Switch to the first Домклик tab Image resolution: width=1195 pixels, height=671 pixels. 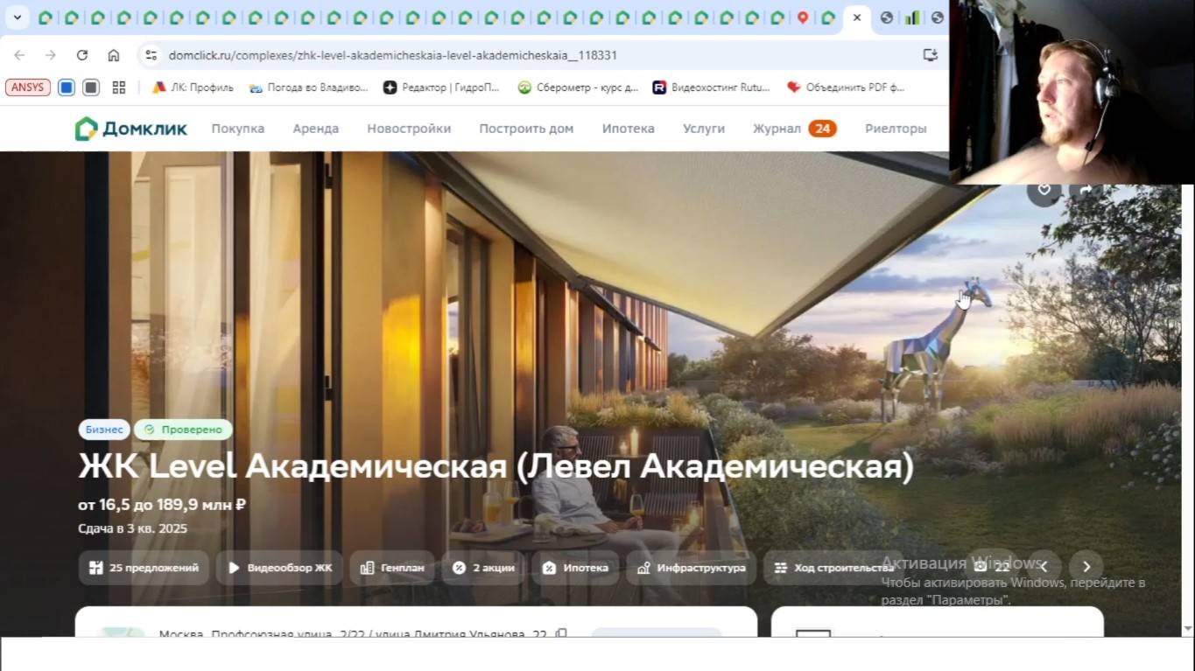(45, 17)
